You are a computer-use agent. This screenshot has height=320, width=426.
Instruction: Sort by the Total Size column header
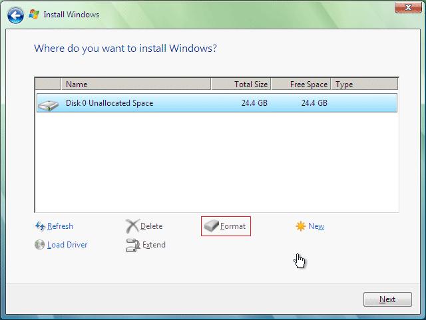241,84
